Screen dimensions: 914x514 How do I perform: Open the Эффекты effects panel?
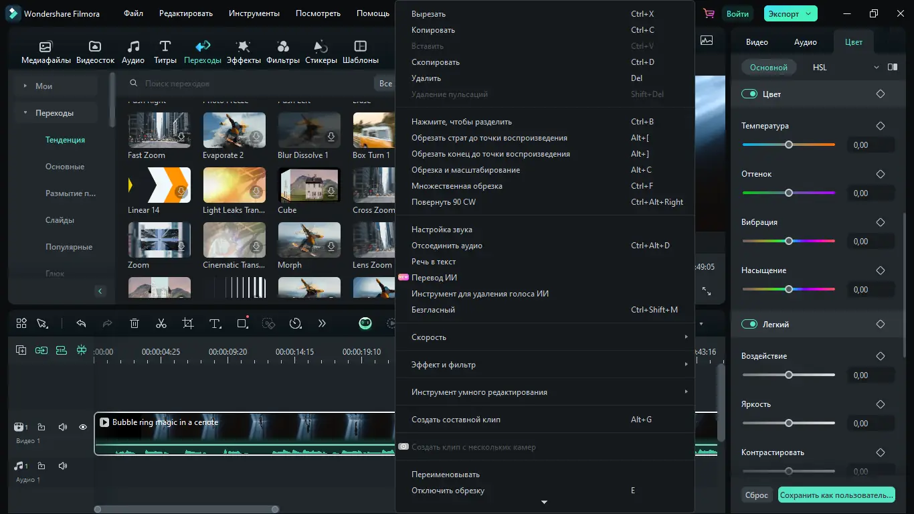pos(244,52)
